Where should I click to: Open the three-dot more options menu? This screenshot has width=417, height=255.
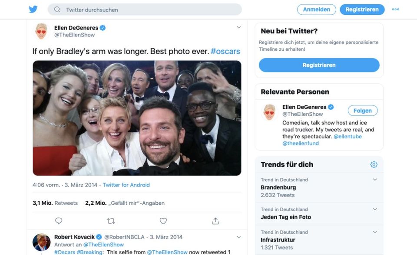tap(395, 10)
